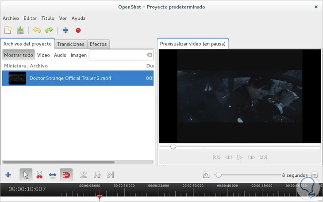Rewind the video preview
The image size is (323, 202).
pos(228,157)
